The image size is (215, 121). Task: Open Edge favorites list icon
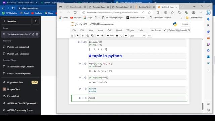pyautogui.click(x=172, y=13)
